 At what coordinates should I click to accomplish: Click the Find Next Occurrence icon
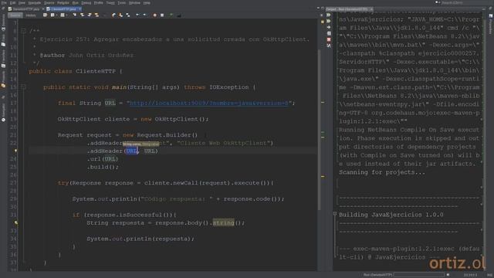90,15
